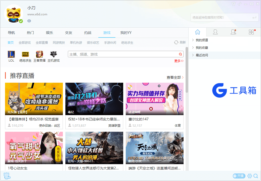Open the 单机热游 sub-tab

click(76, 42)
